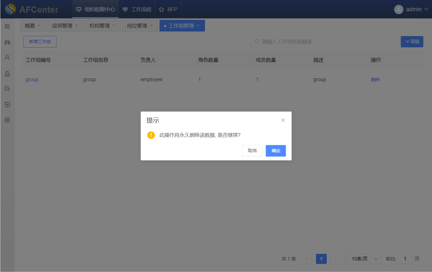Select the multi-user group icon in sidebar
This screenshot has height=272, width=432.
7,43
